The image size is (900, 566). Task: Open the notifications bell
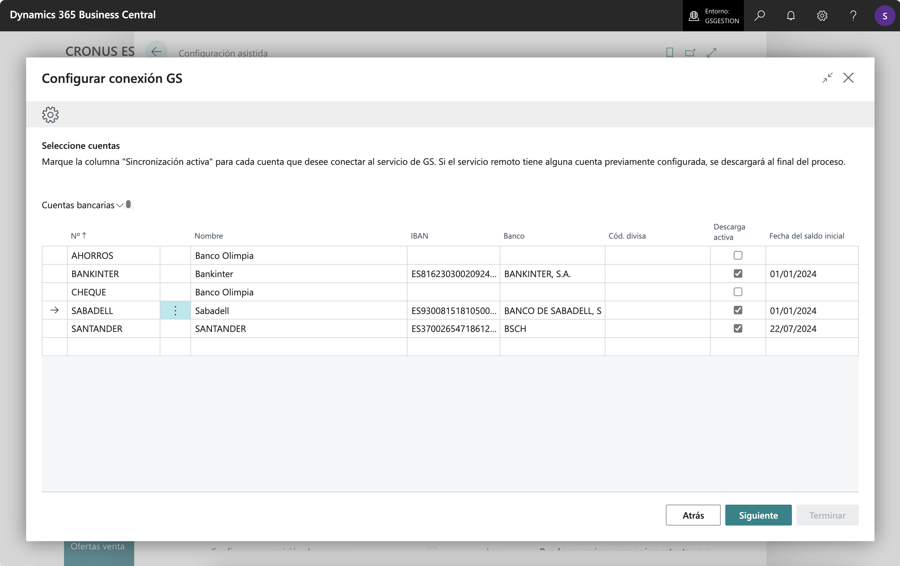click(791, 15)
